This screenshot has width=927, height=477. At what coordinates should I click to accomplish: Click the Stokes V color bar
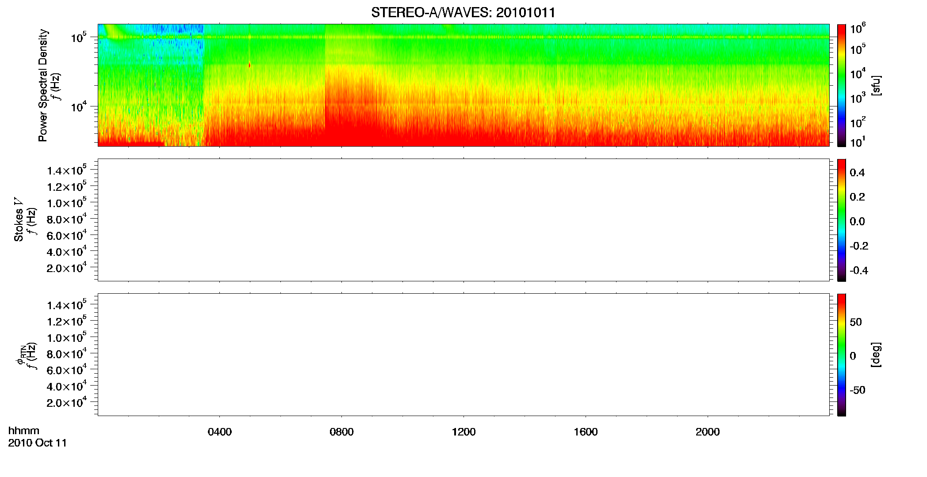(x=842, y=220)
